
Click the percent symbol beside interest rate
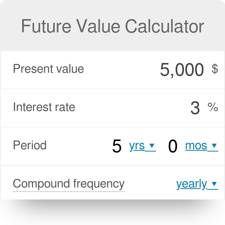pyautogui.click(x=213, y=108)
